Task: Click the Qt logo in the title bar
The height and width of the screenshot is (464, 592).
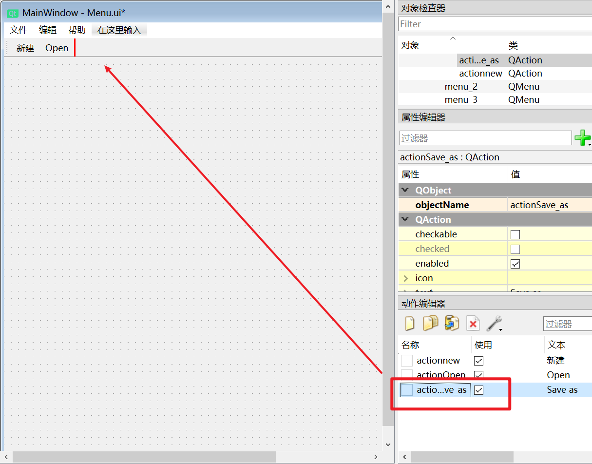Action: (x=13, y=13)
